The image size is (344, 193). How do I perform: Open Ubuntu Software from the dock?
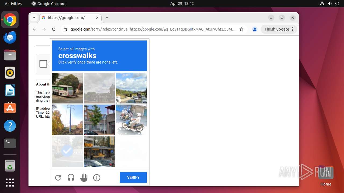click(10, 108)
